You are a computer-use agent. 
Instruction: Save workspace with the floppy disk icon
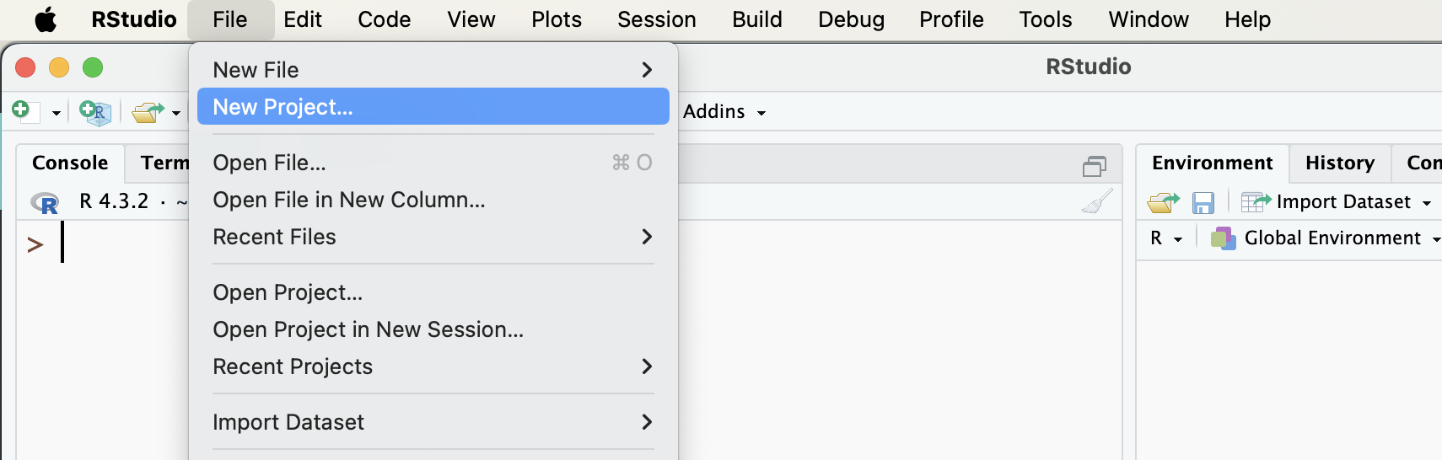pyautogui.click(x=1203, y=202)
